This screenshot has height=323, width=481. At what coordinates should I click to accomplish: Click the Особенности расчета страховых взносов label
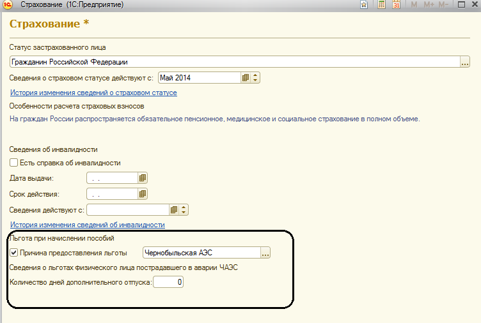77,106
